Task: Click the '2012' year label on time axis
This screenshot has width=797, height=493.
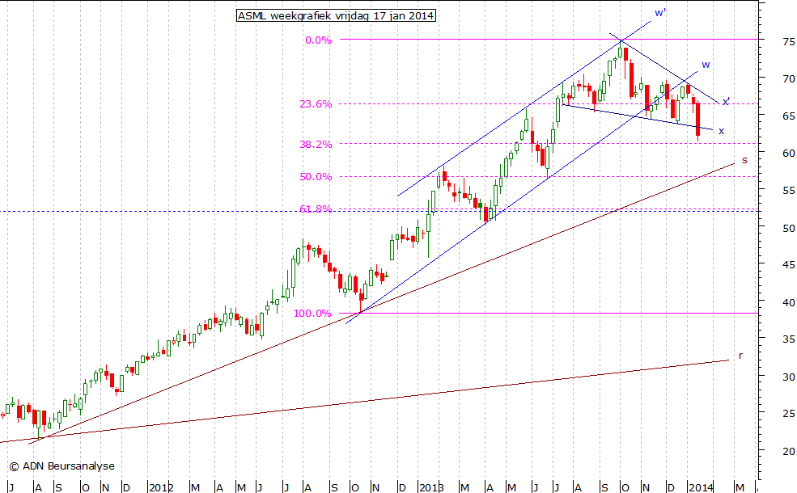Action: tap(162, 488)
